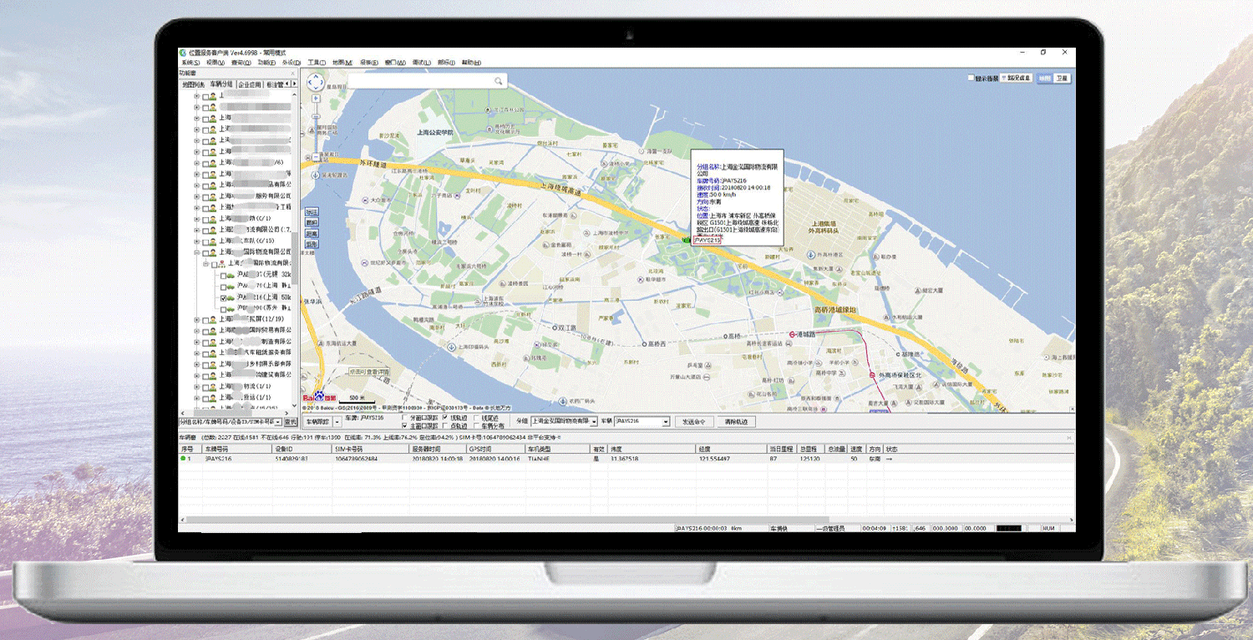Click the green vehicle marker on map

pos(687,241)
